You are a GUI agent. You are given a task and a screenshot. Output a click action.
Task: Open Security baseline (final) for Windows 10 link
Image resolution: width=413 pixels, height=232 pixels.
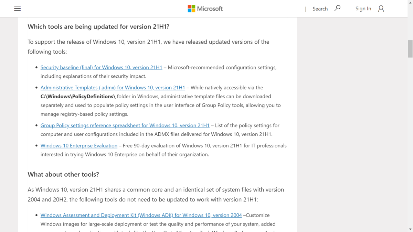(x=101, y=67)
